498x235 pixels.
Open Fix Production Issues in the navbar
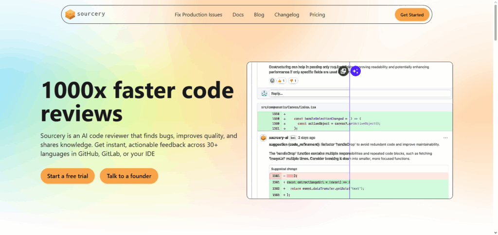tap(198, 15)
